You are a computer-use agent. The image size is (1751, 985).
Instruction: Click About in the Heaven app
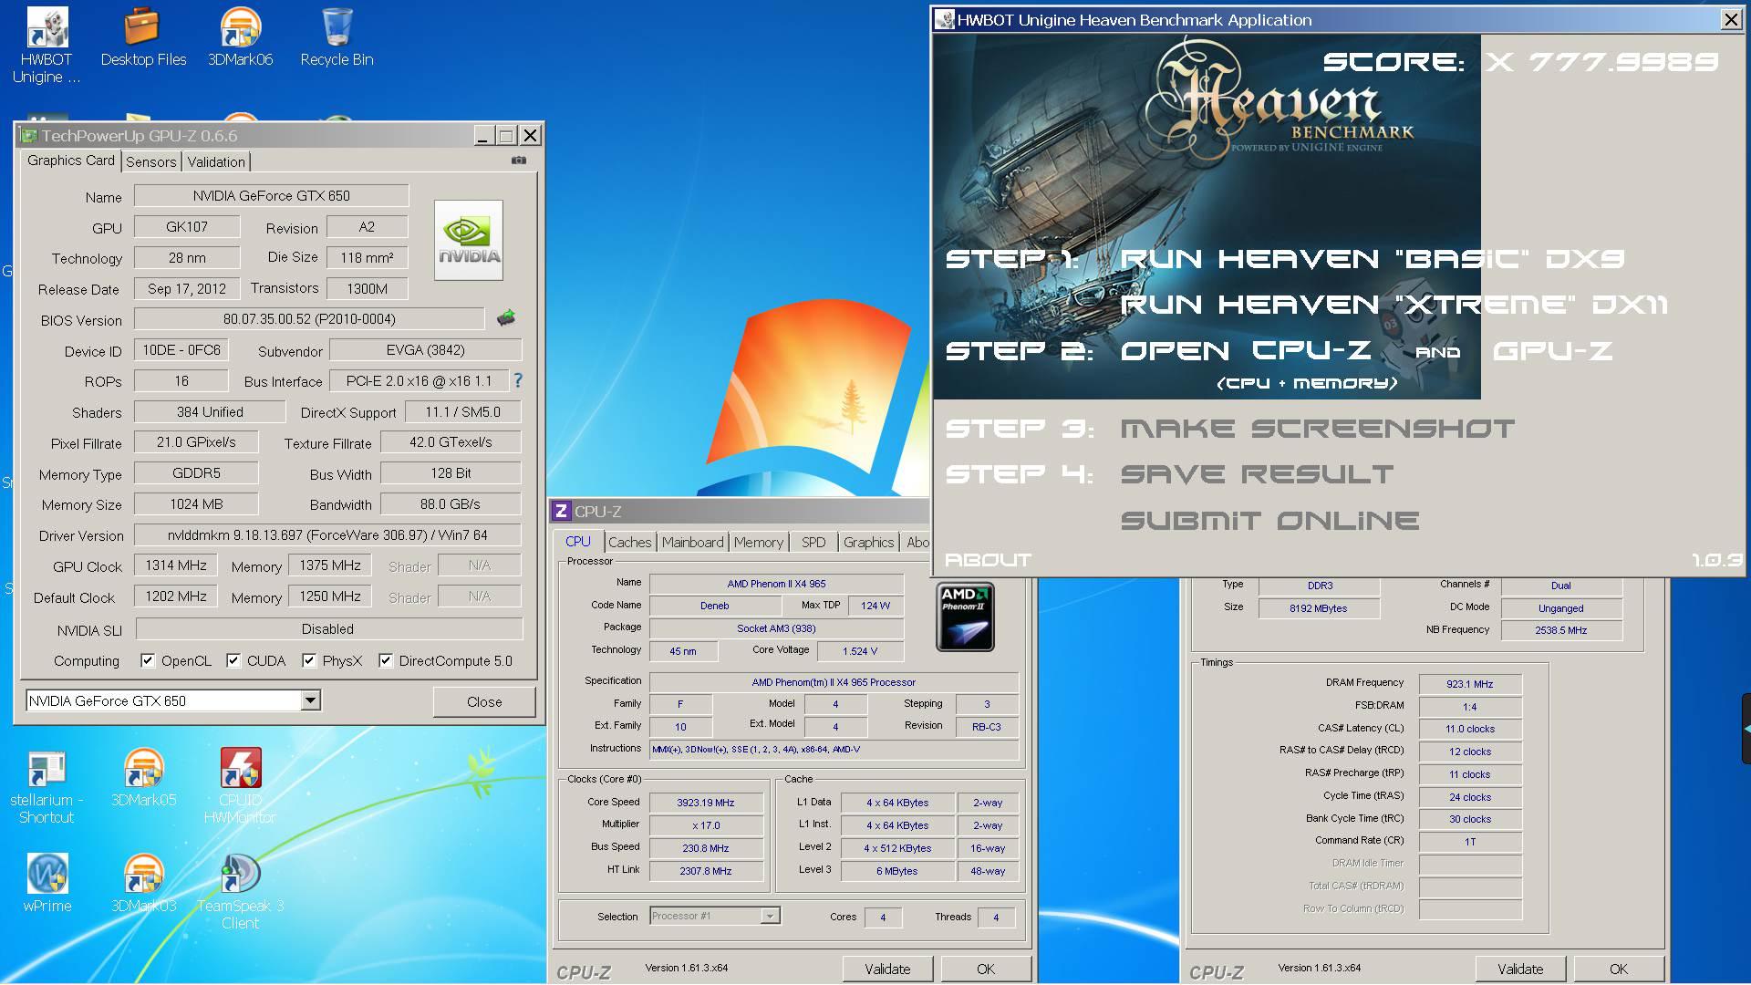click(988, 560)
